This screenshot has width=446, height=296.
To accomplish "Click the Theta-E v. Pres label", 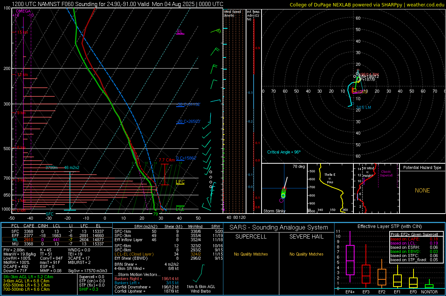I will tap(330, 178).
